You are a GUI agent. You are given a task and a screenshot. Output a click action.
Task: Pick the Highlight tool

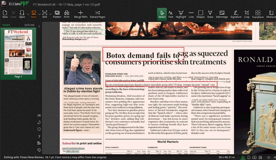click(181, 14)
